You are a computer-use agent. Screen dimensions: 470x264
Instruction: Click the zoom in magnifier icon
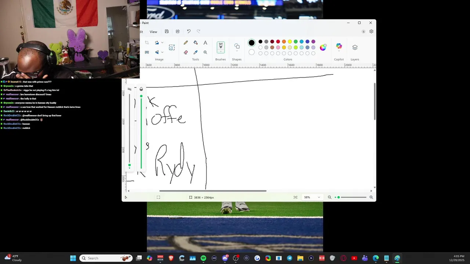[x=371, y=197]
